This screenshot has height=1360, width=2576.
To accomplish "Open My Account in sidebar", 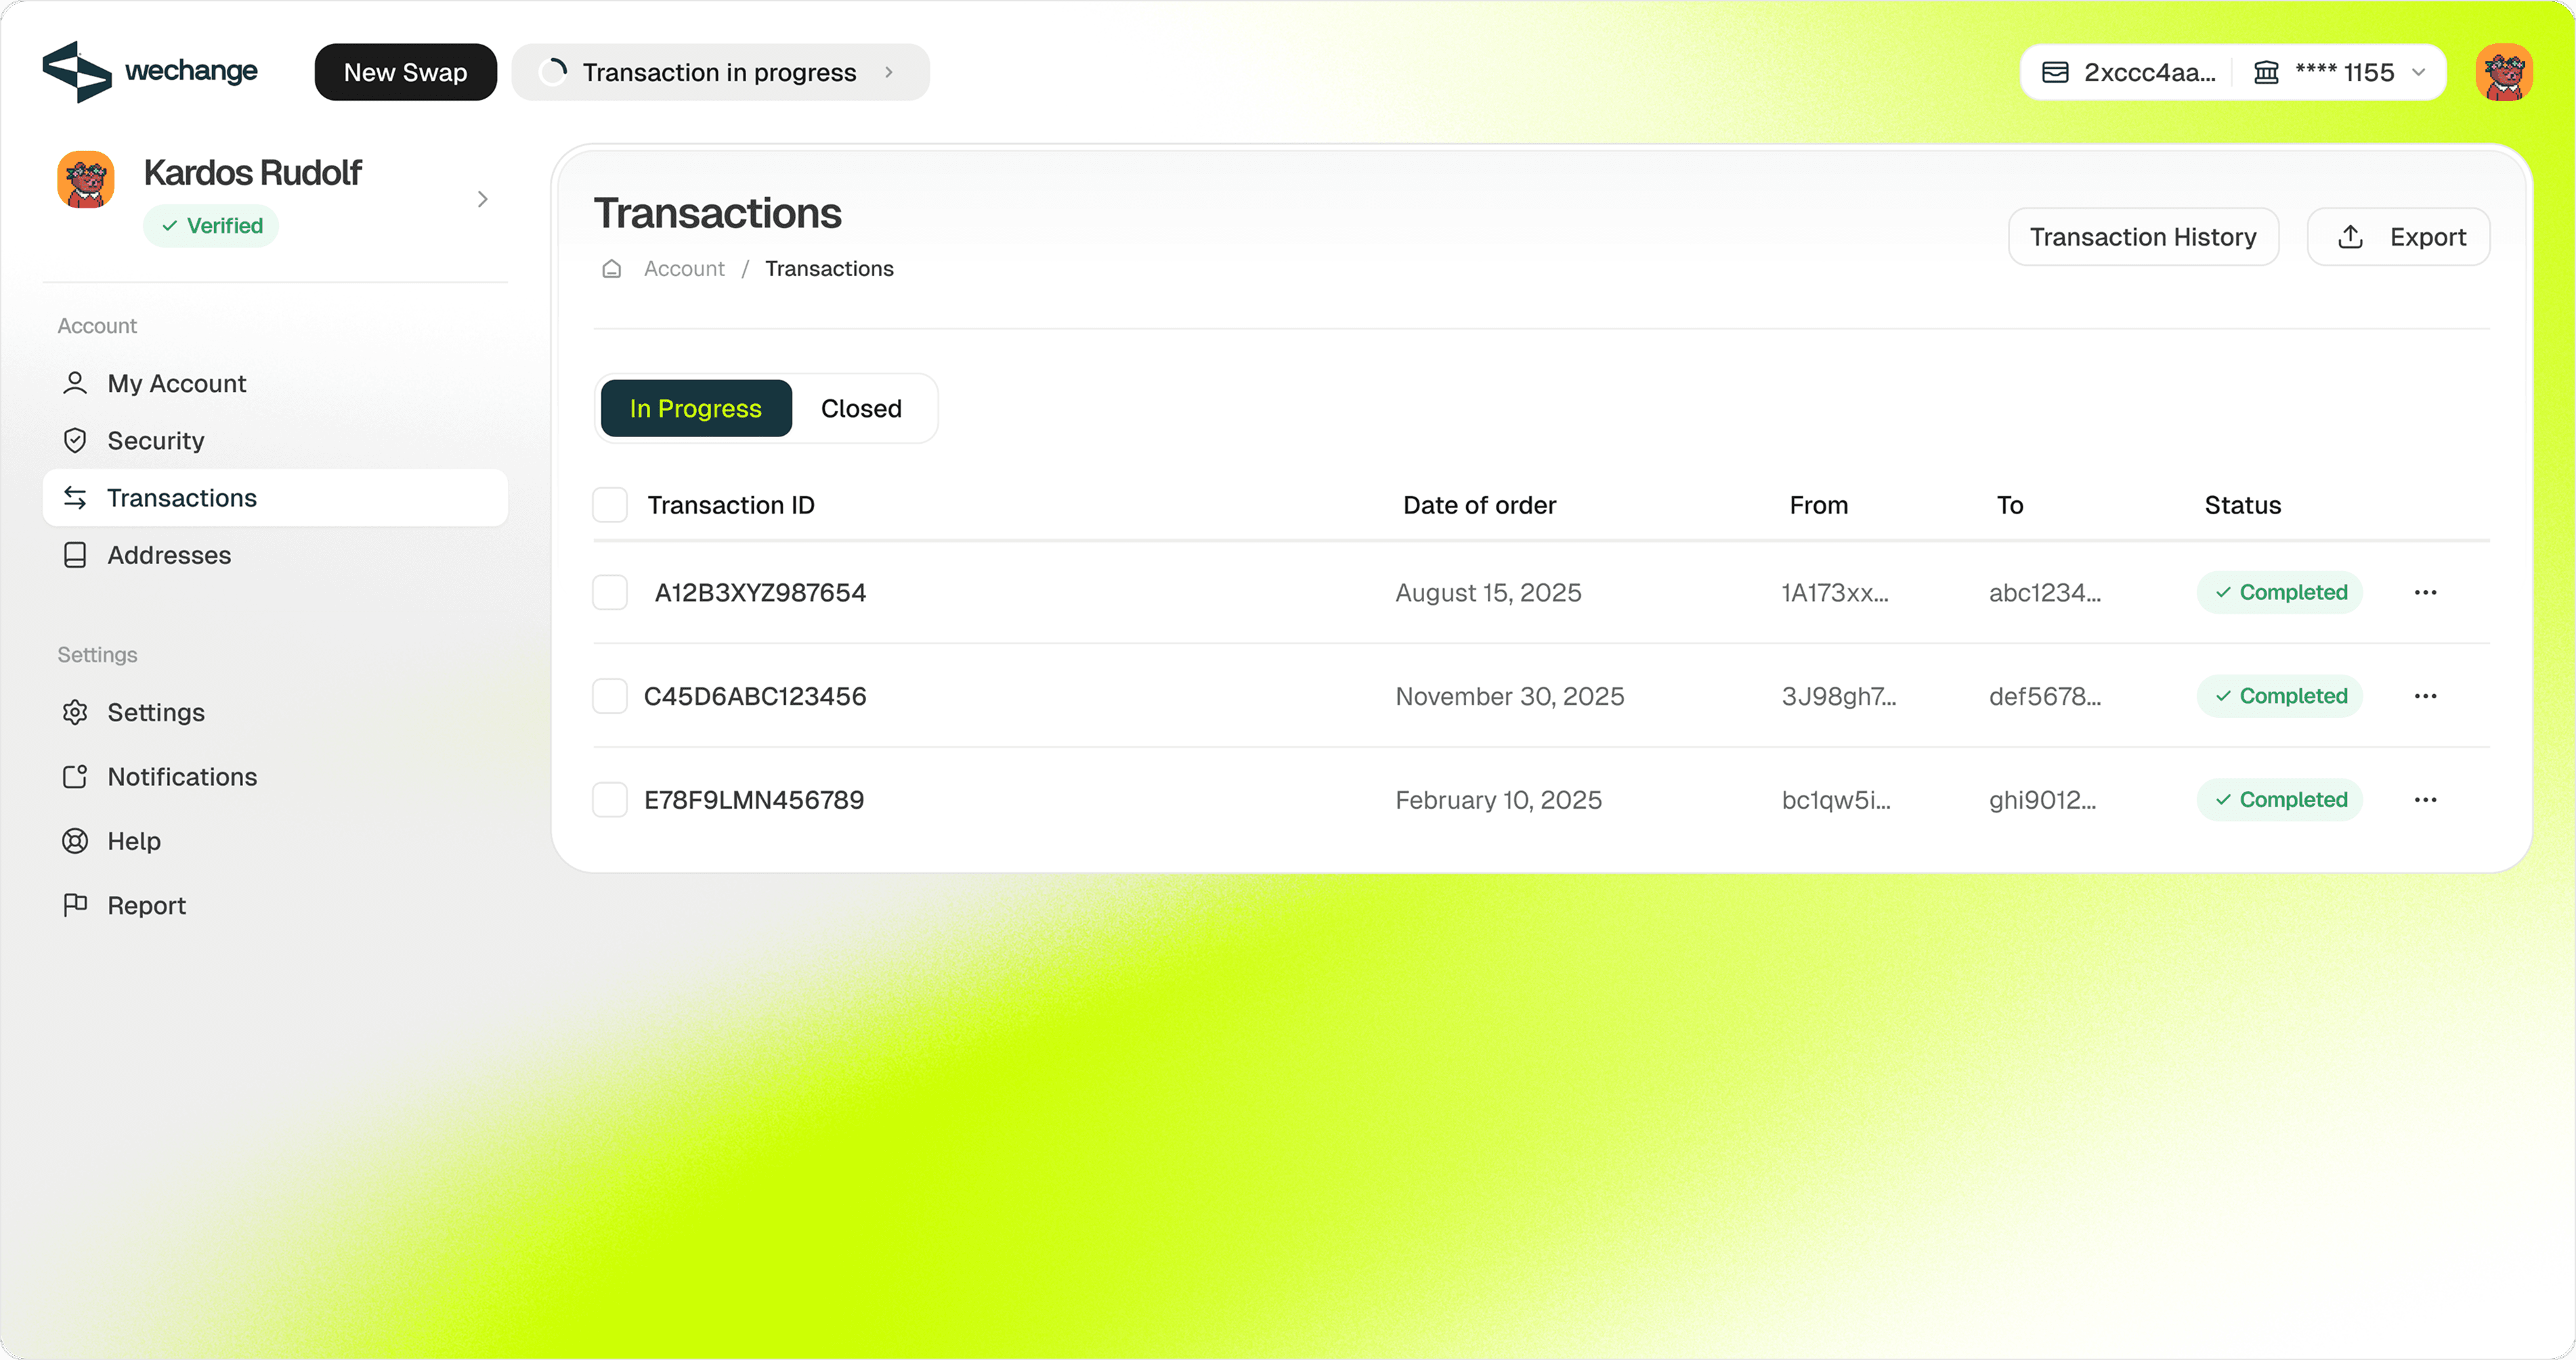I will point(177,384).
